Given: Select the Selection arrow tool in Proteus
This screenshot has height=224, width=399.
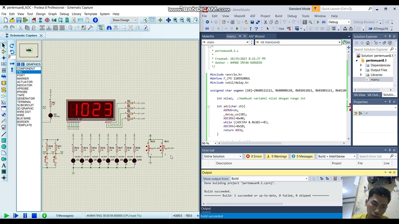Looking at the screenshot, I should coord(4,45).
